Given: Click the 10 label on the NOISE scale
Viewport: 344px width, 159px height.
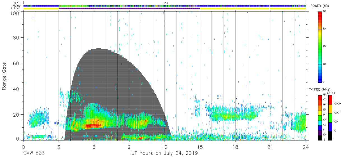Looking at the screenshot, I should [335, 130].
